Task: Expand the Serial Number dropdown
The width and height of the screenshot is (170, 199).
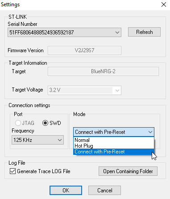Action: [117, 33]
